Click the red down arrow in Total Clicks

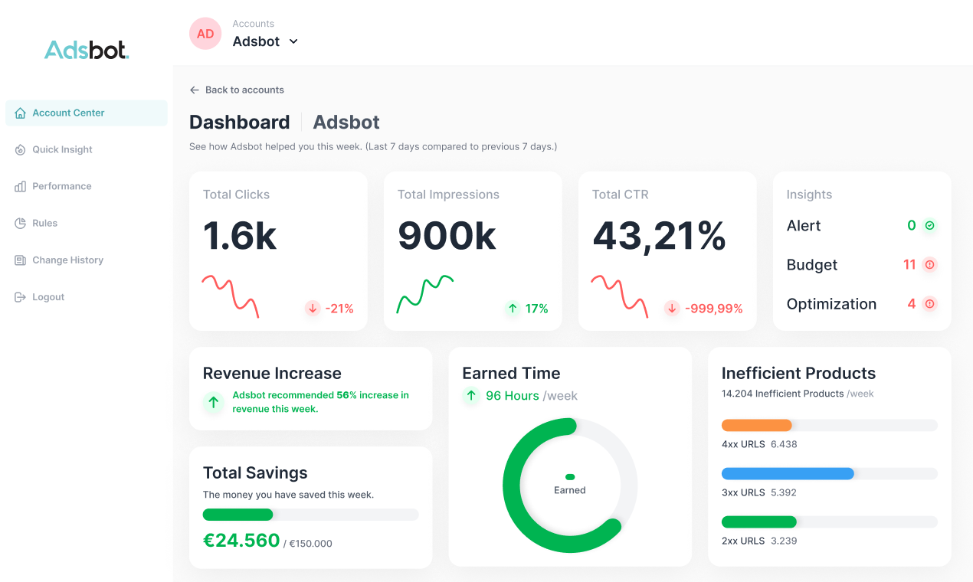tap(312, 309)
